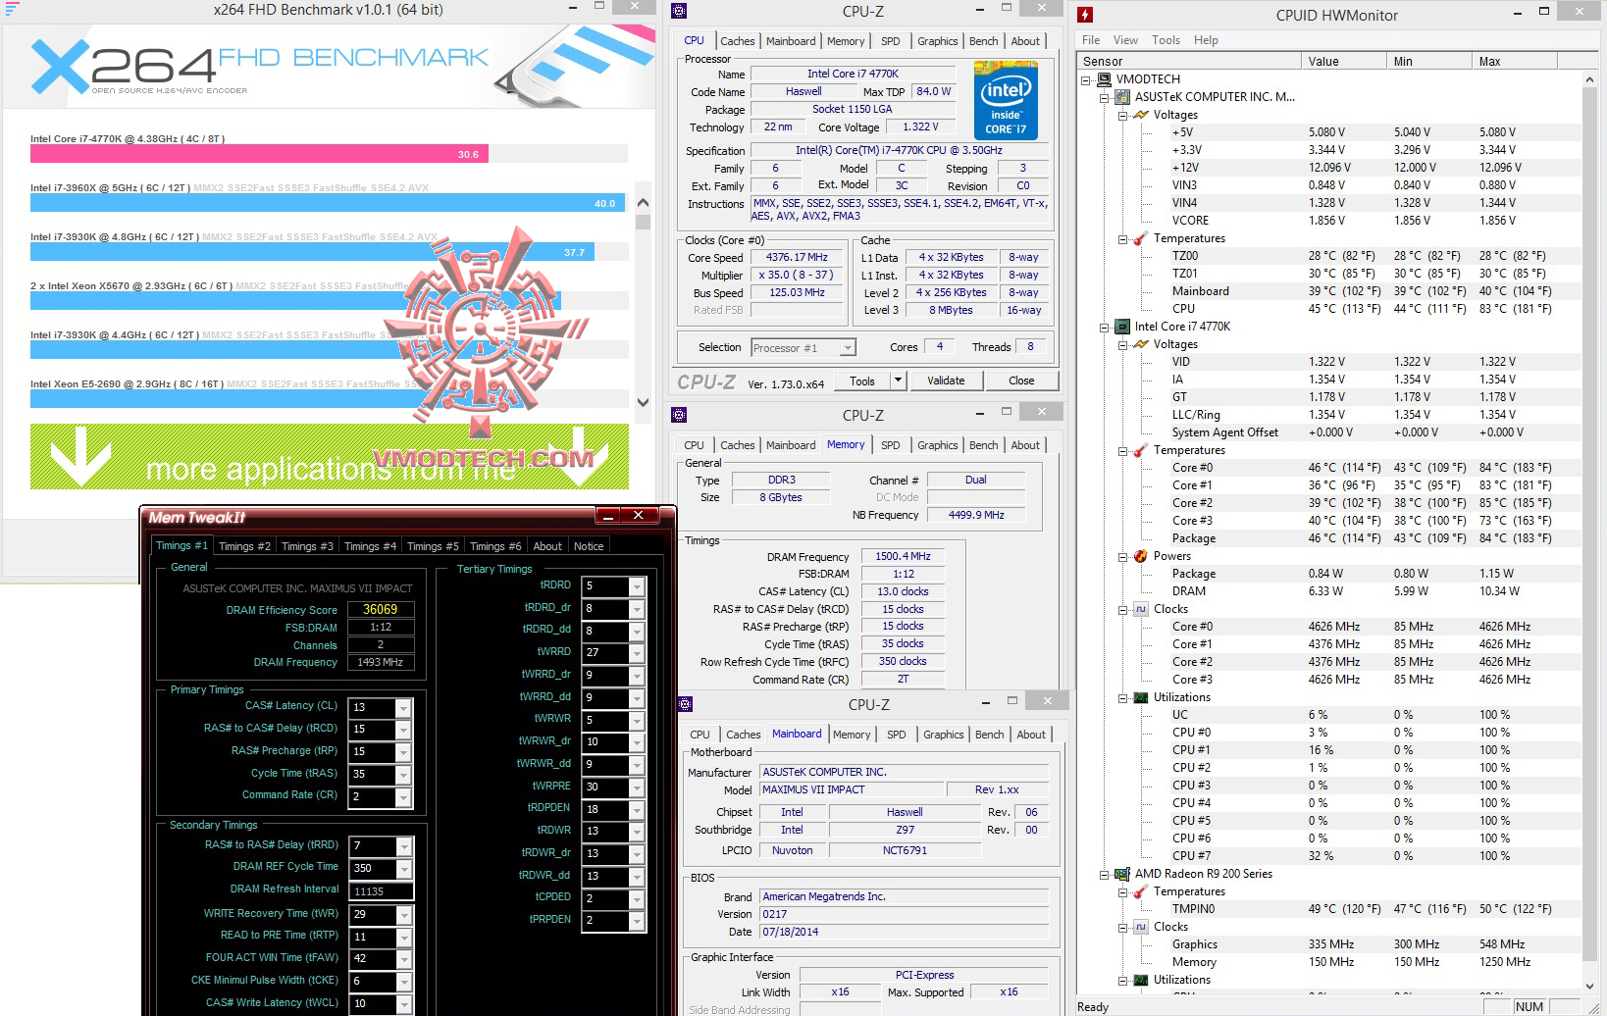Click the blue i7-3960X result bar showing 40.0
Image resolution: width=1607 pixels, height=1016 pixels.
328,203
